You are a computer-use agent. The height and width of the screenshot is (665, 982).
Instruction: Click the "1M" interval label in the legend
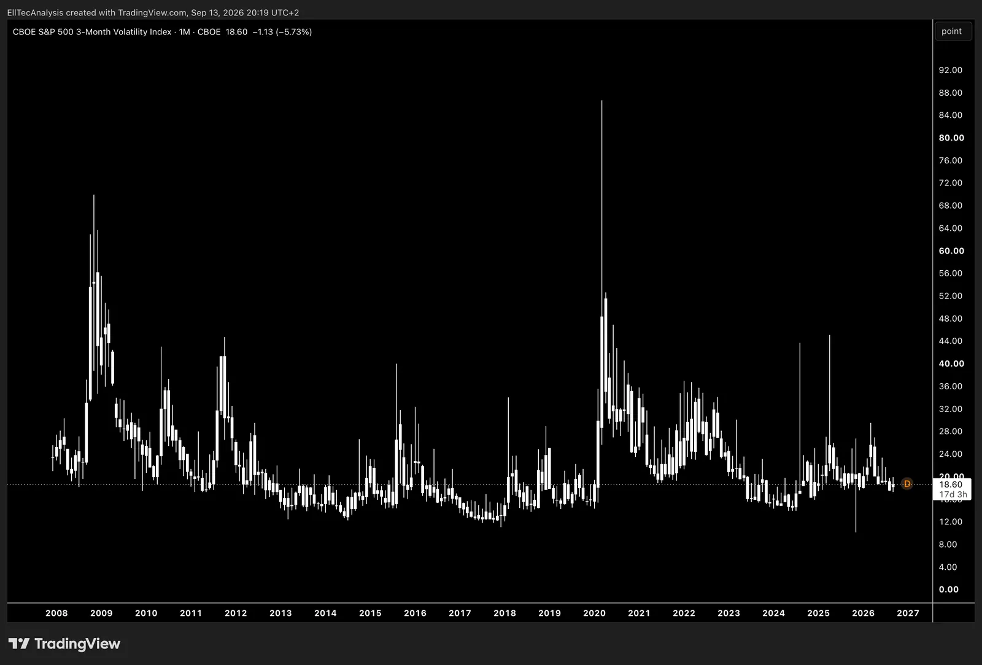(184, 32)
